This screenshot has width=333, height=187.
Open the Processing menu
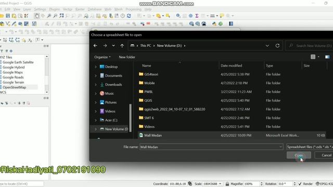[133, 9]
